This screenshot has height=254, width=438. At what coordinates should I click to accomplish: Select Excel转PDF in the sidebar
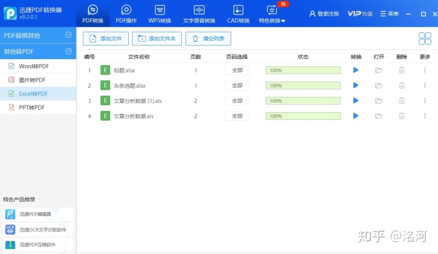tap(38, 93)
